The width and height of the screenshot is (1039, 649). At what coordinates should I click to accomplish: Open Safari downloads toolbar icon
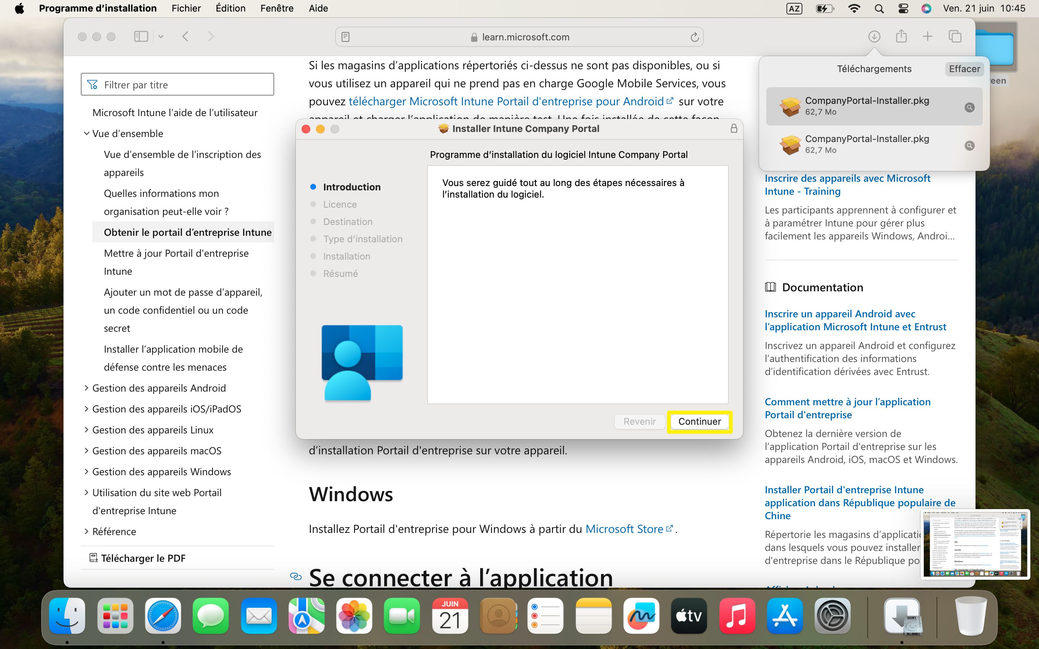pyautogui.click(x=874, y=37)
